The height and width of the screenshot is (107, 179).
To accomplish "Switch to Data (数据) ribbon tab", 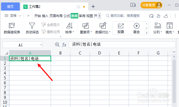I will pos(74,16).
